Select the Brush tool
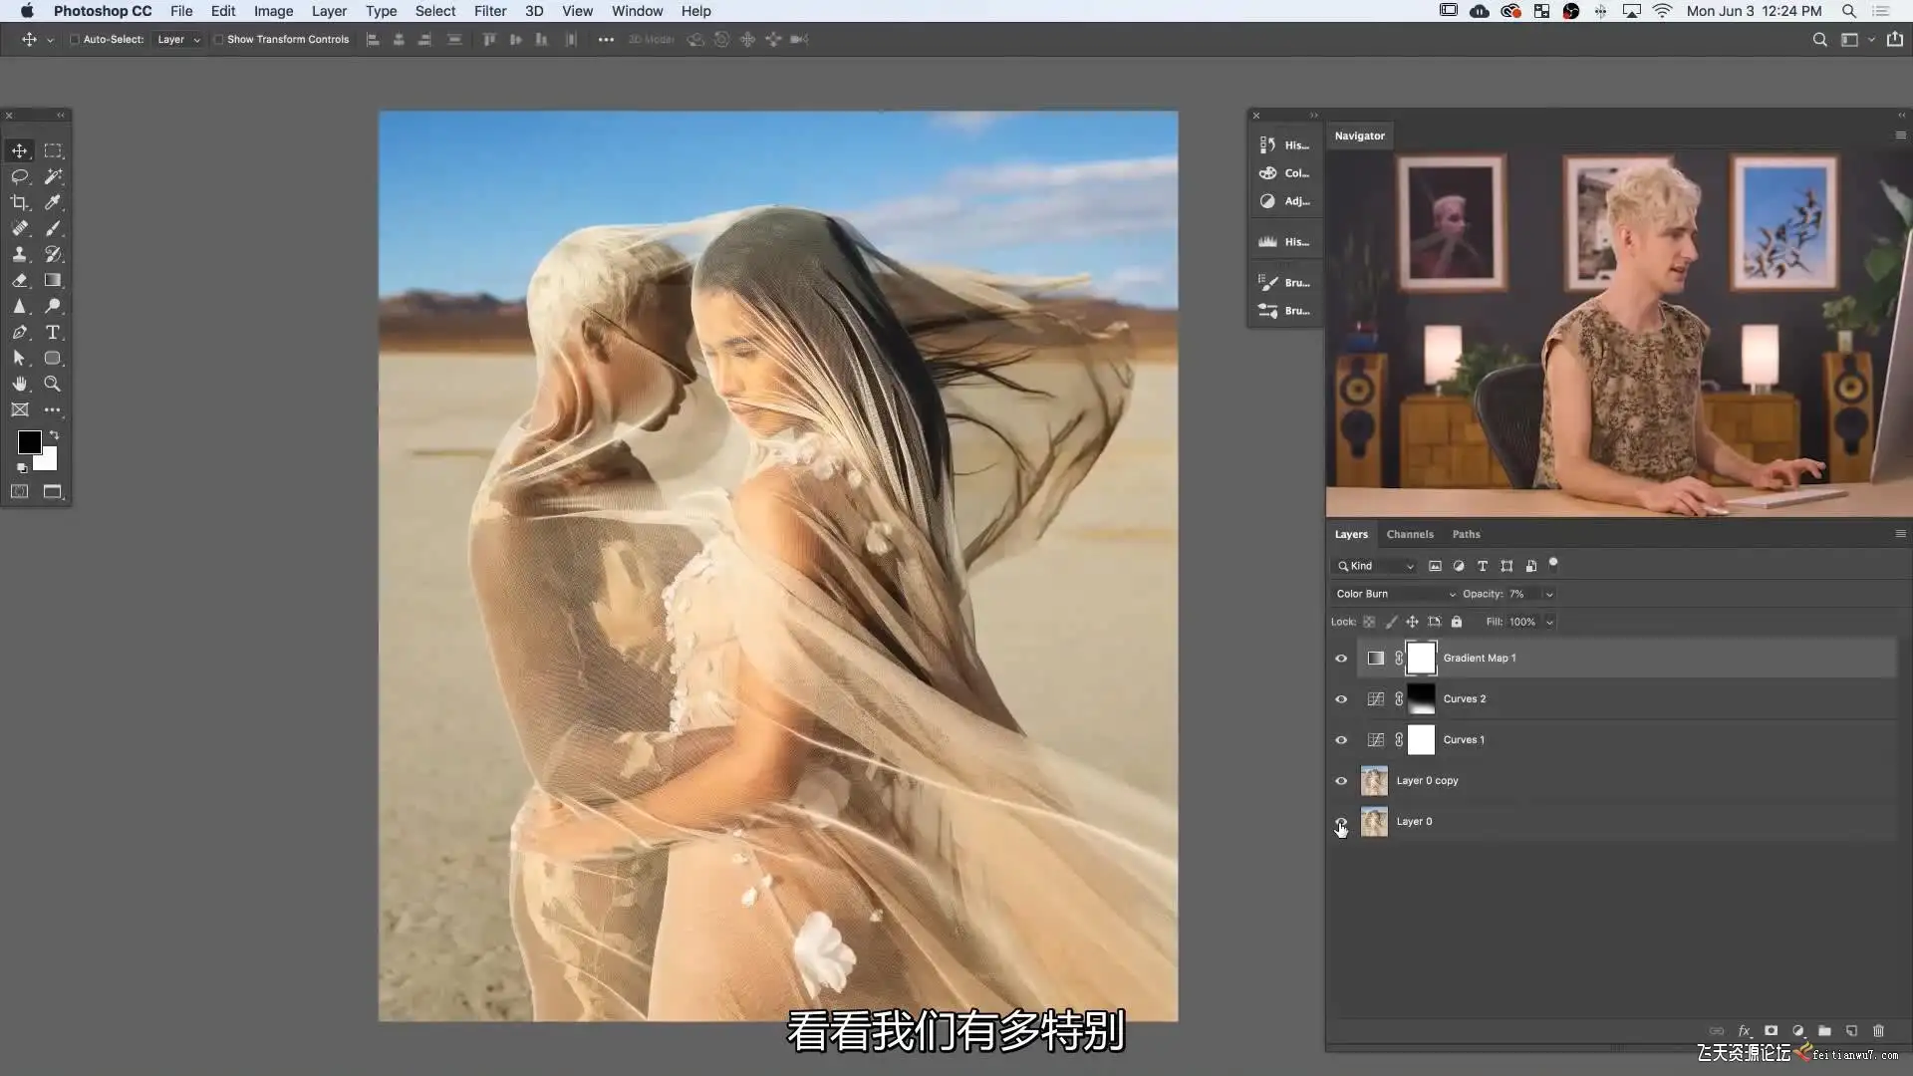 click(53, 228)
